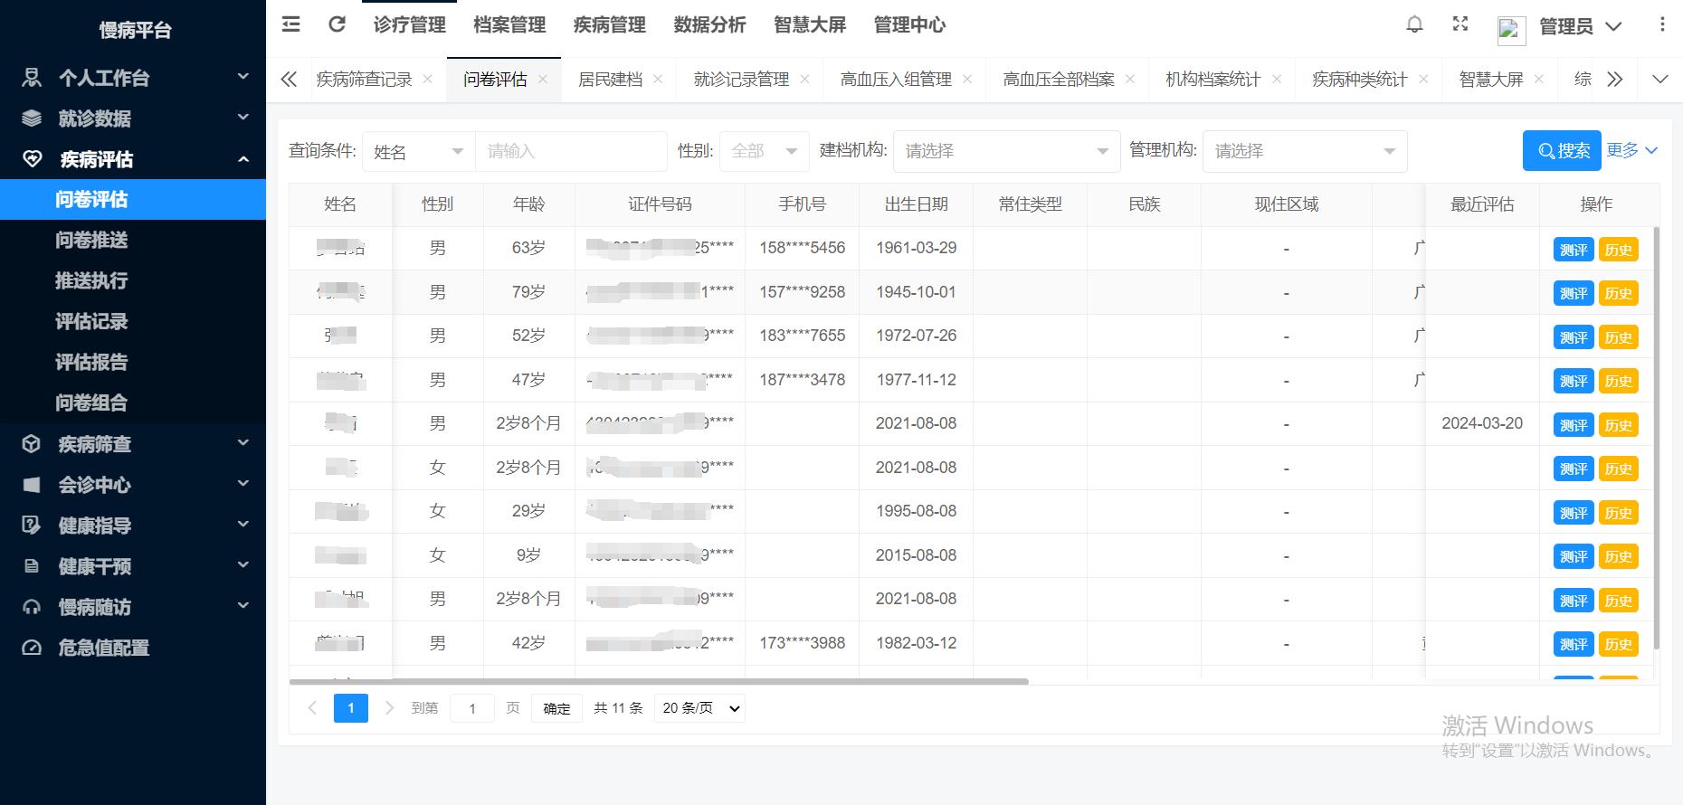Close the 居民建档 tab
The height and width of the screenshot is (805, 1683).
pos(658,80)
